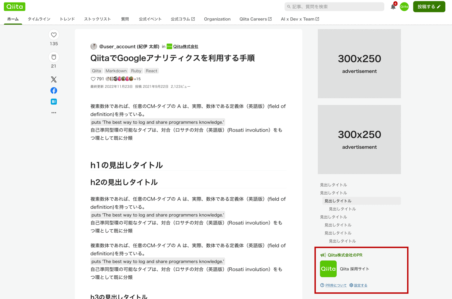Click the 135 like count
Viewport: 452px width, 299px height.
pyautogui.click(x=54, y=44)
